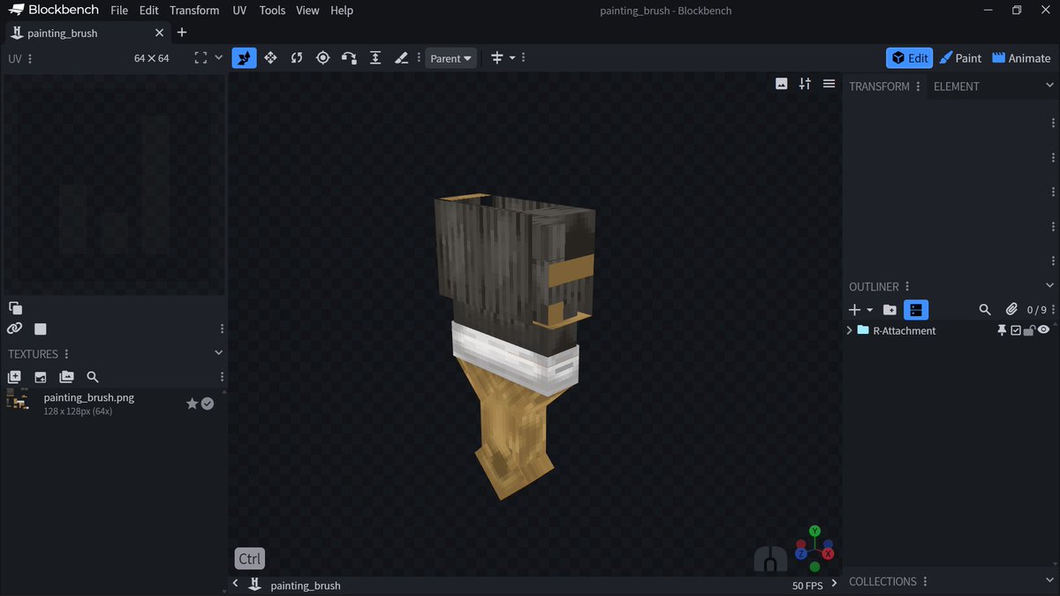Close the painting_brush tab
The image size is (1060, 596).
click(x=159, y=33)
